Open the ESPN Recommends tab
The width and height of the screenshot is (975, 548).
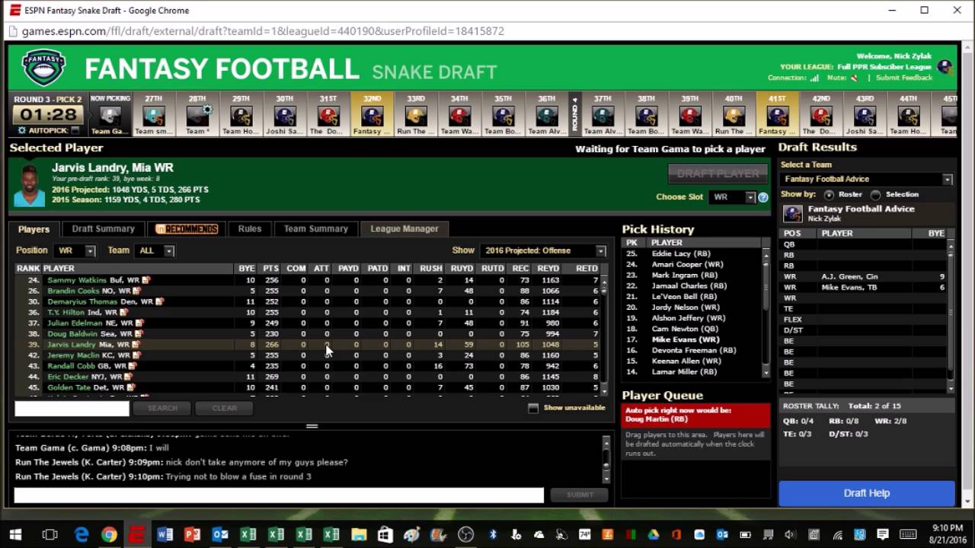[x=187, y=228]
